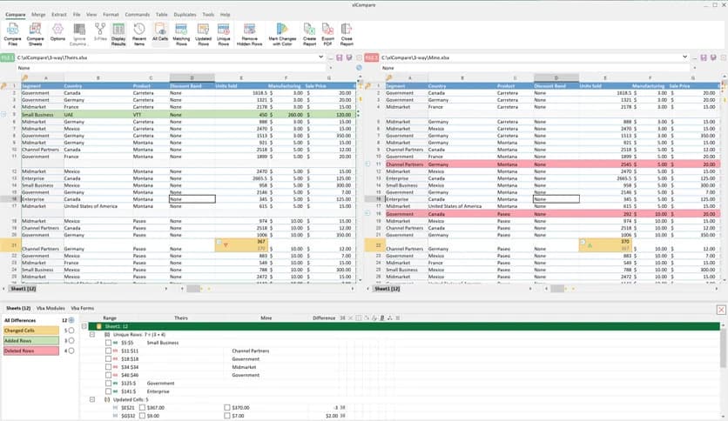Close the results panel with red X
The image size is (728, 421).
pyautogui.click(x=721, y=310)
